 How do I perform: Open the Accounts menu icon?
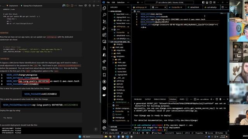click(104, 121)
